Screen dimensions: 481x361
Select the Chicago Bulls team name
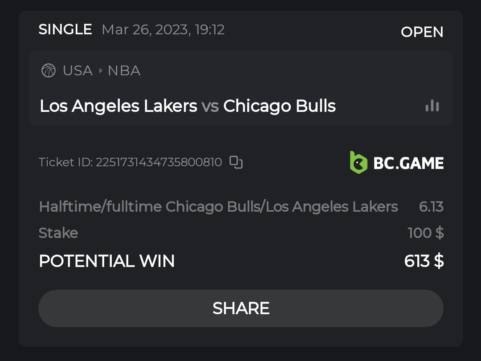pyautogui.click(x=279, y=106)
